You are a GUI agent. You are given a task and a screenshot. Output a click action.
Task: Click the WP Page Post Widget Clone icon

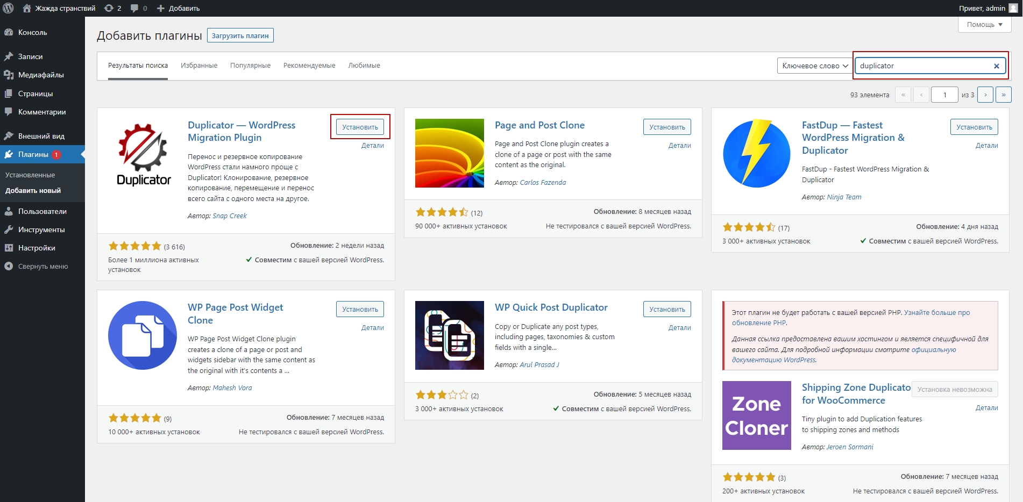[x=143, y=335]
